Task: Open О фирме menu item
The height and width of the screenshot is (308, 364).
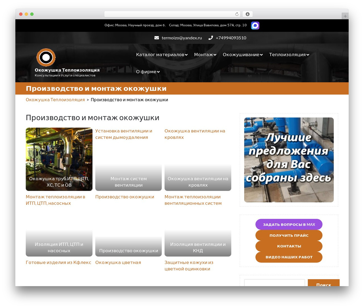Action: coord(146,72)
